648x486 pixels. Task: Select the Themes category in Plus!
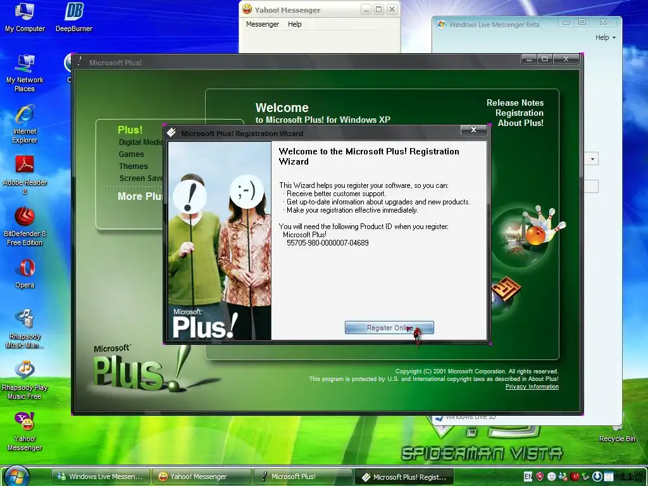click(x=134, y=166)
